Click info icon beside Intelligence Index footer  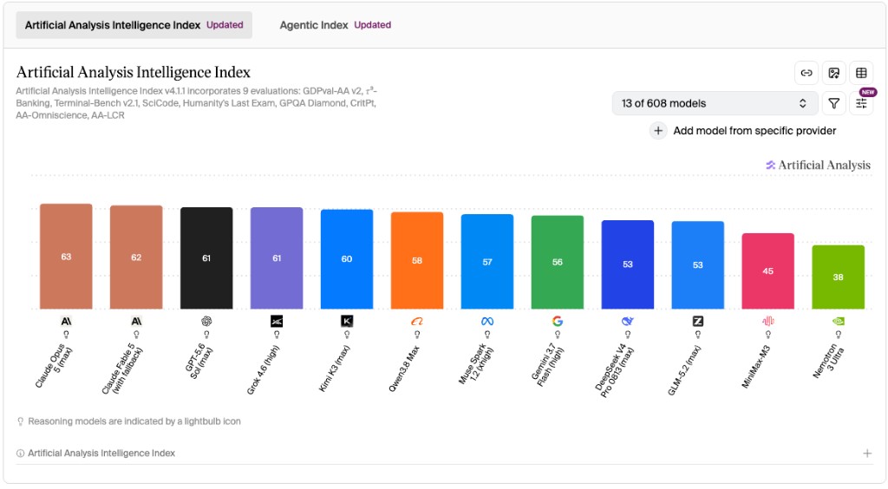21,453
